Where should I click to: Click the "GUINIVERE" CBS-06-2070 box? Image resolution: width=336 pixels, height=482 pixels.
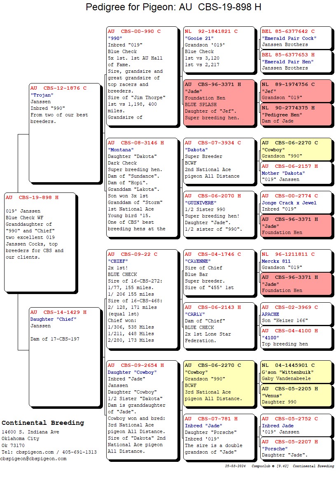[219, 214]
